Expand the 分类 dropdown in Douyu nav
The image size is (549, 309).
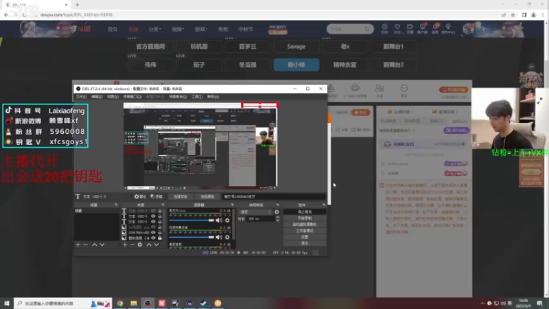[155, 29]
